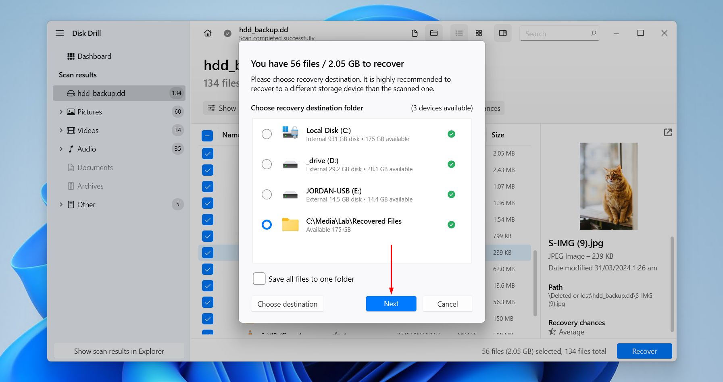The height and width of the screenshot is (382, 723).
Task: Go to the home screen icon
Action: click(208, 33)
